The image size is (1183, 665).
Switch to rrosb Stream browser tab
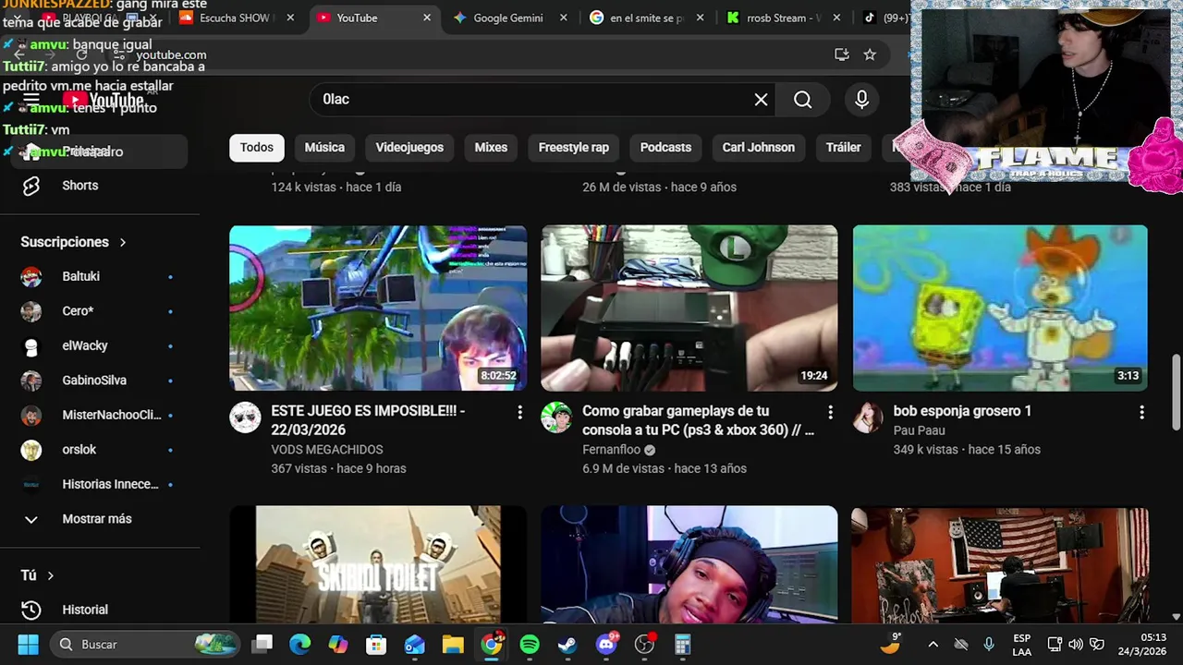[x=783, y=18]
